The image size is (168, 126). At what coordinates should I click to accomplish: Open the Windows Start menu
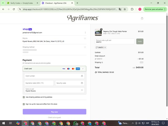(3, 123)
